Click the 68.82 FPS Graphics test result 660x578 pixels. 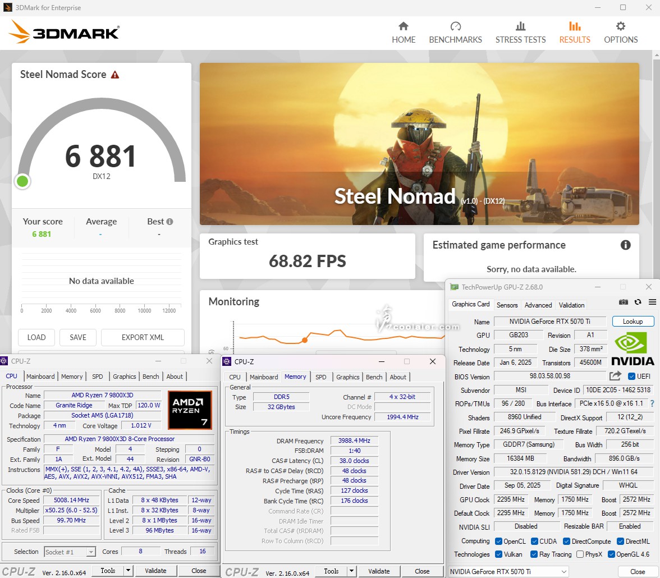point(308,262)
